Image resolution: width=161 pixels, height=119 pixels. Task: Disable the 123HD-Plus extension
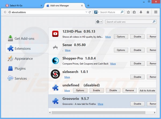pyautogui.click(x=137, y=37)
